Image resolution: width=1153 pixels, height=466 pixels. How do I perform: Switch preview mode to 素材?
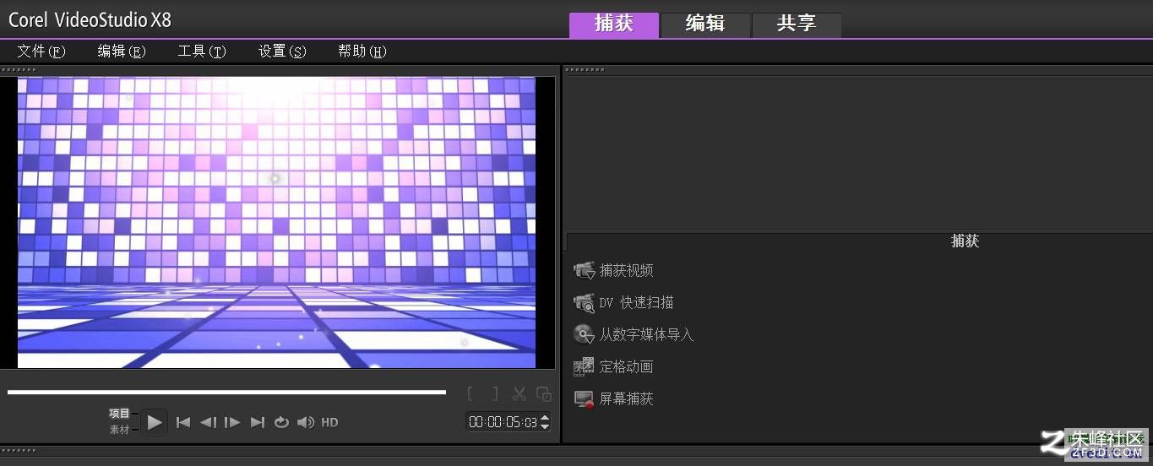pyautogui.click(x=119, y=430)
